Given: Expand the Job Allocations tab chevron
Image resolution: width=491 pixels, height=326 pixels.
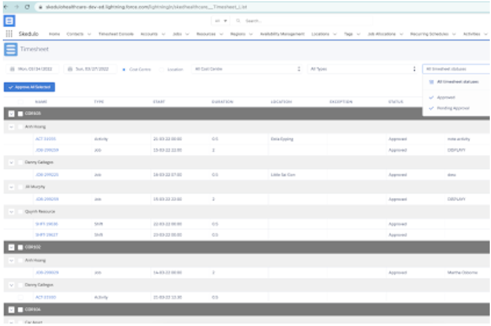Looking at the screenshot, I should tap(401, 34).
